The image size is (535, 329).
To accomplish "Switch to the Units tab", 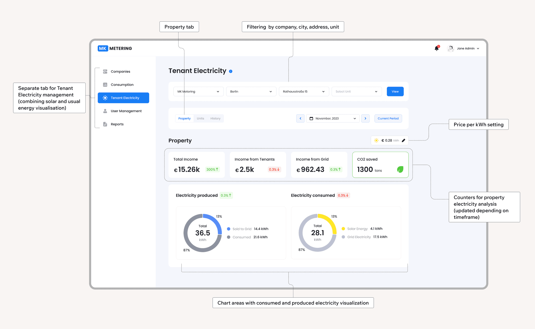I will (200, 119).
